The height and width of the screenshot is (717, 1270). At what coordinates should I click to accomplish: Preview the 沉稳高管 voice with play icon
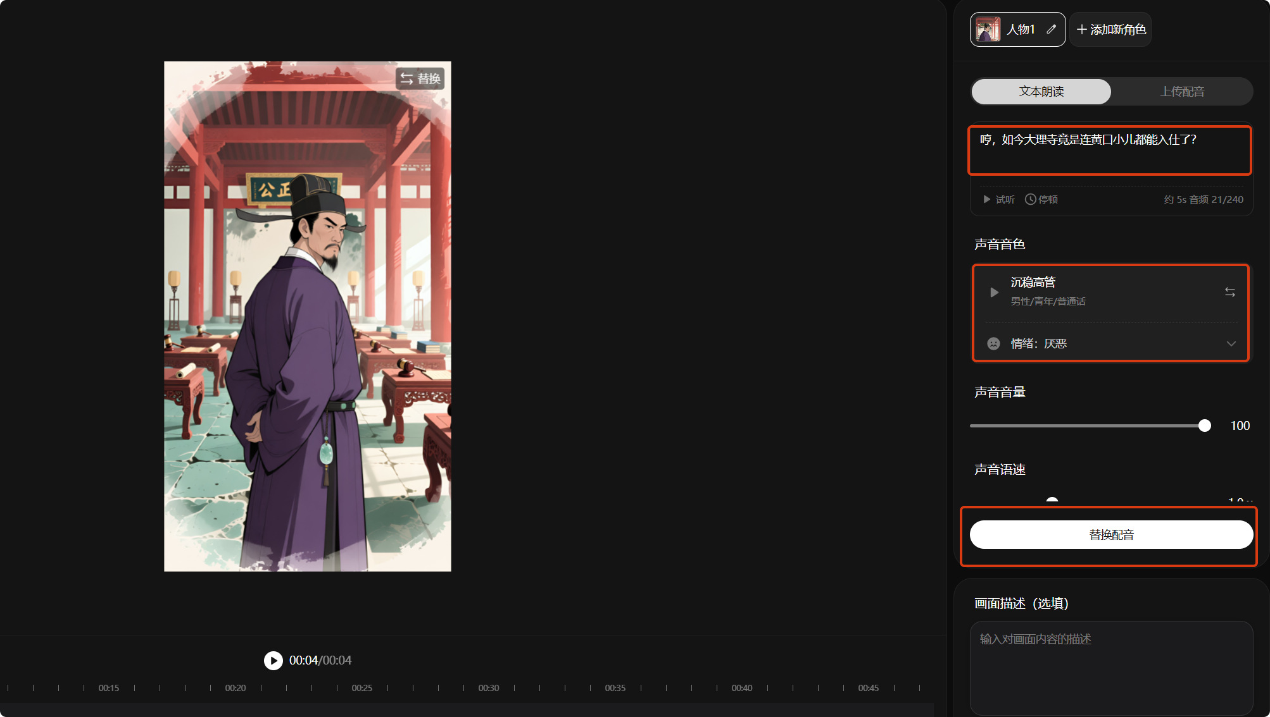coord(994,292)
